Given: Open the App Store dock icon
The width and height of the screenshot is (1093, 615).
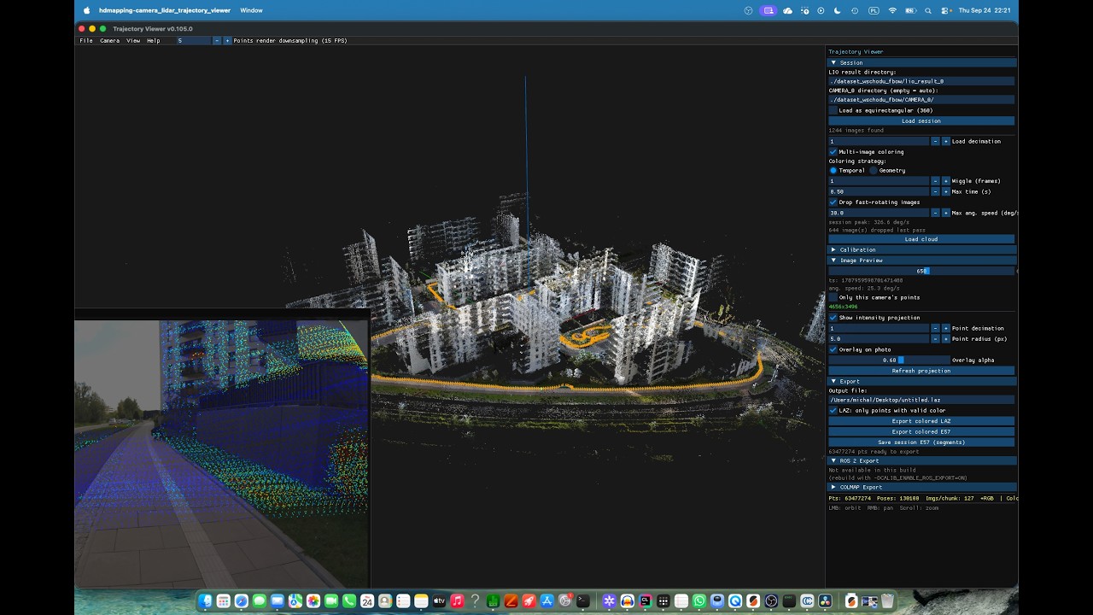Looking at the screenshot, I should click(x=547, y=601).
